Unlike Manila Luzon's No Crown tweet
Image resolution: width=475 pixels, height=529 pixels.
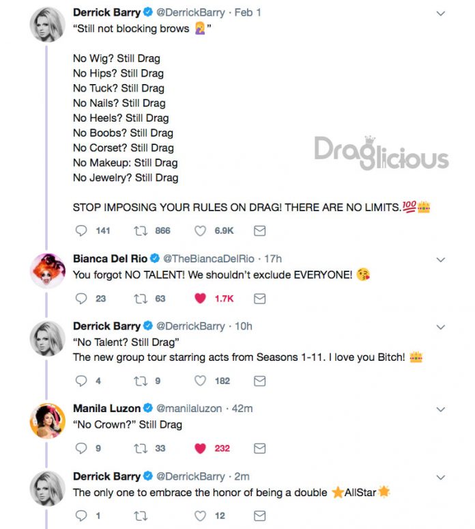pyautogui.click(x=200, y=448)
